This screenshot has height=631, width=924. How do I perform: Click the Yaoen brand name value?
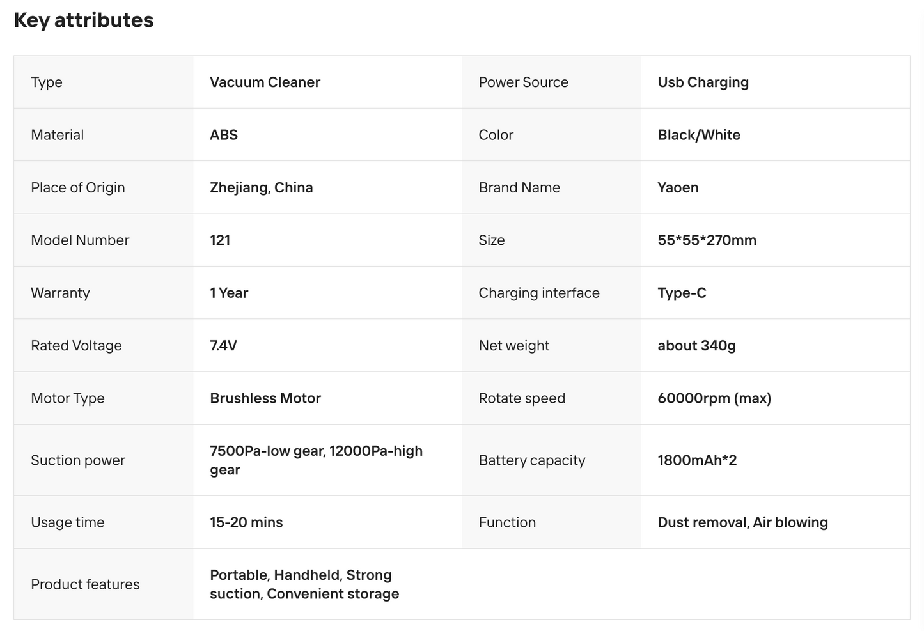678,188
